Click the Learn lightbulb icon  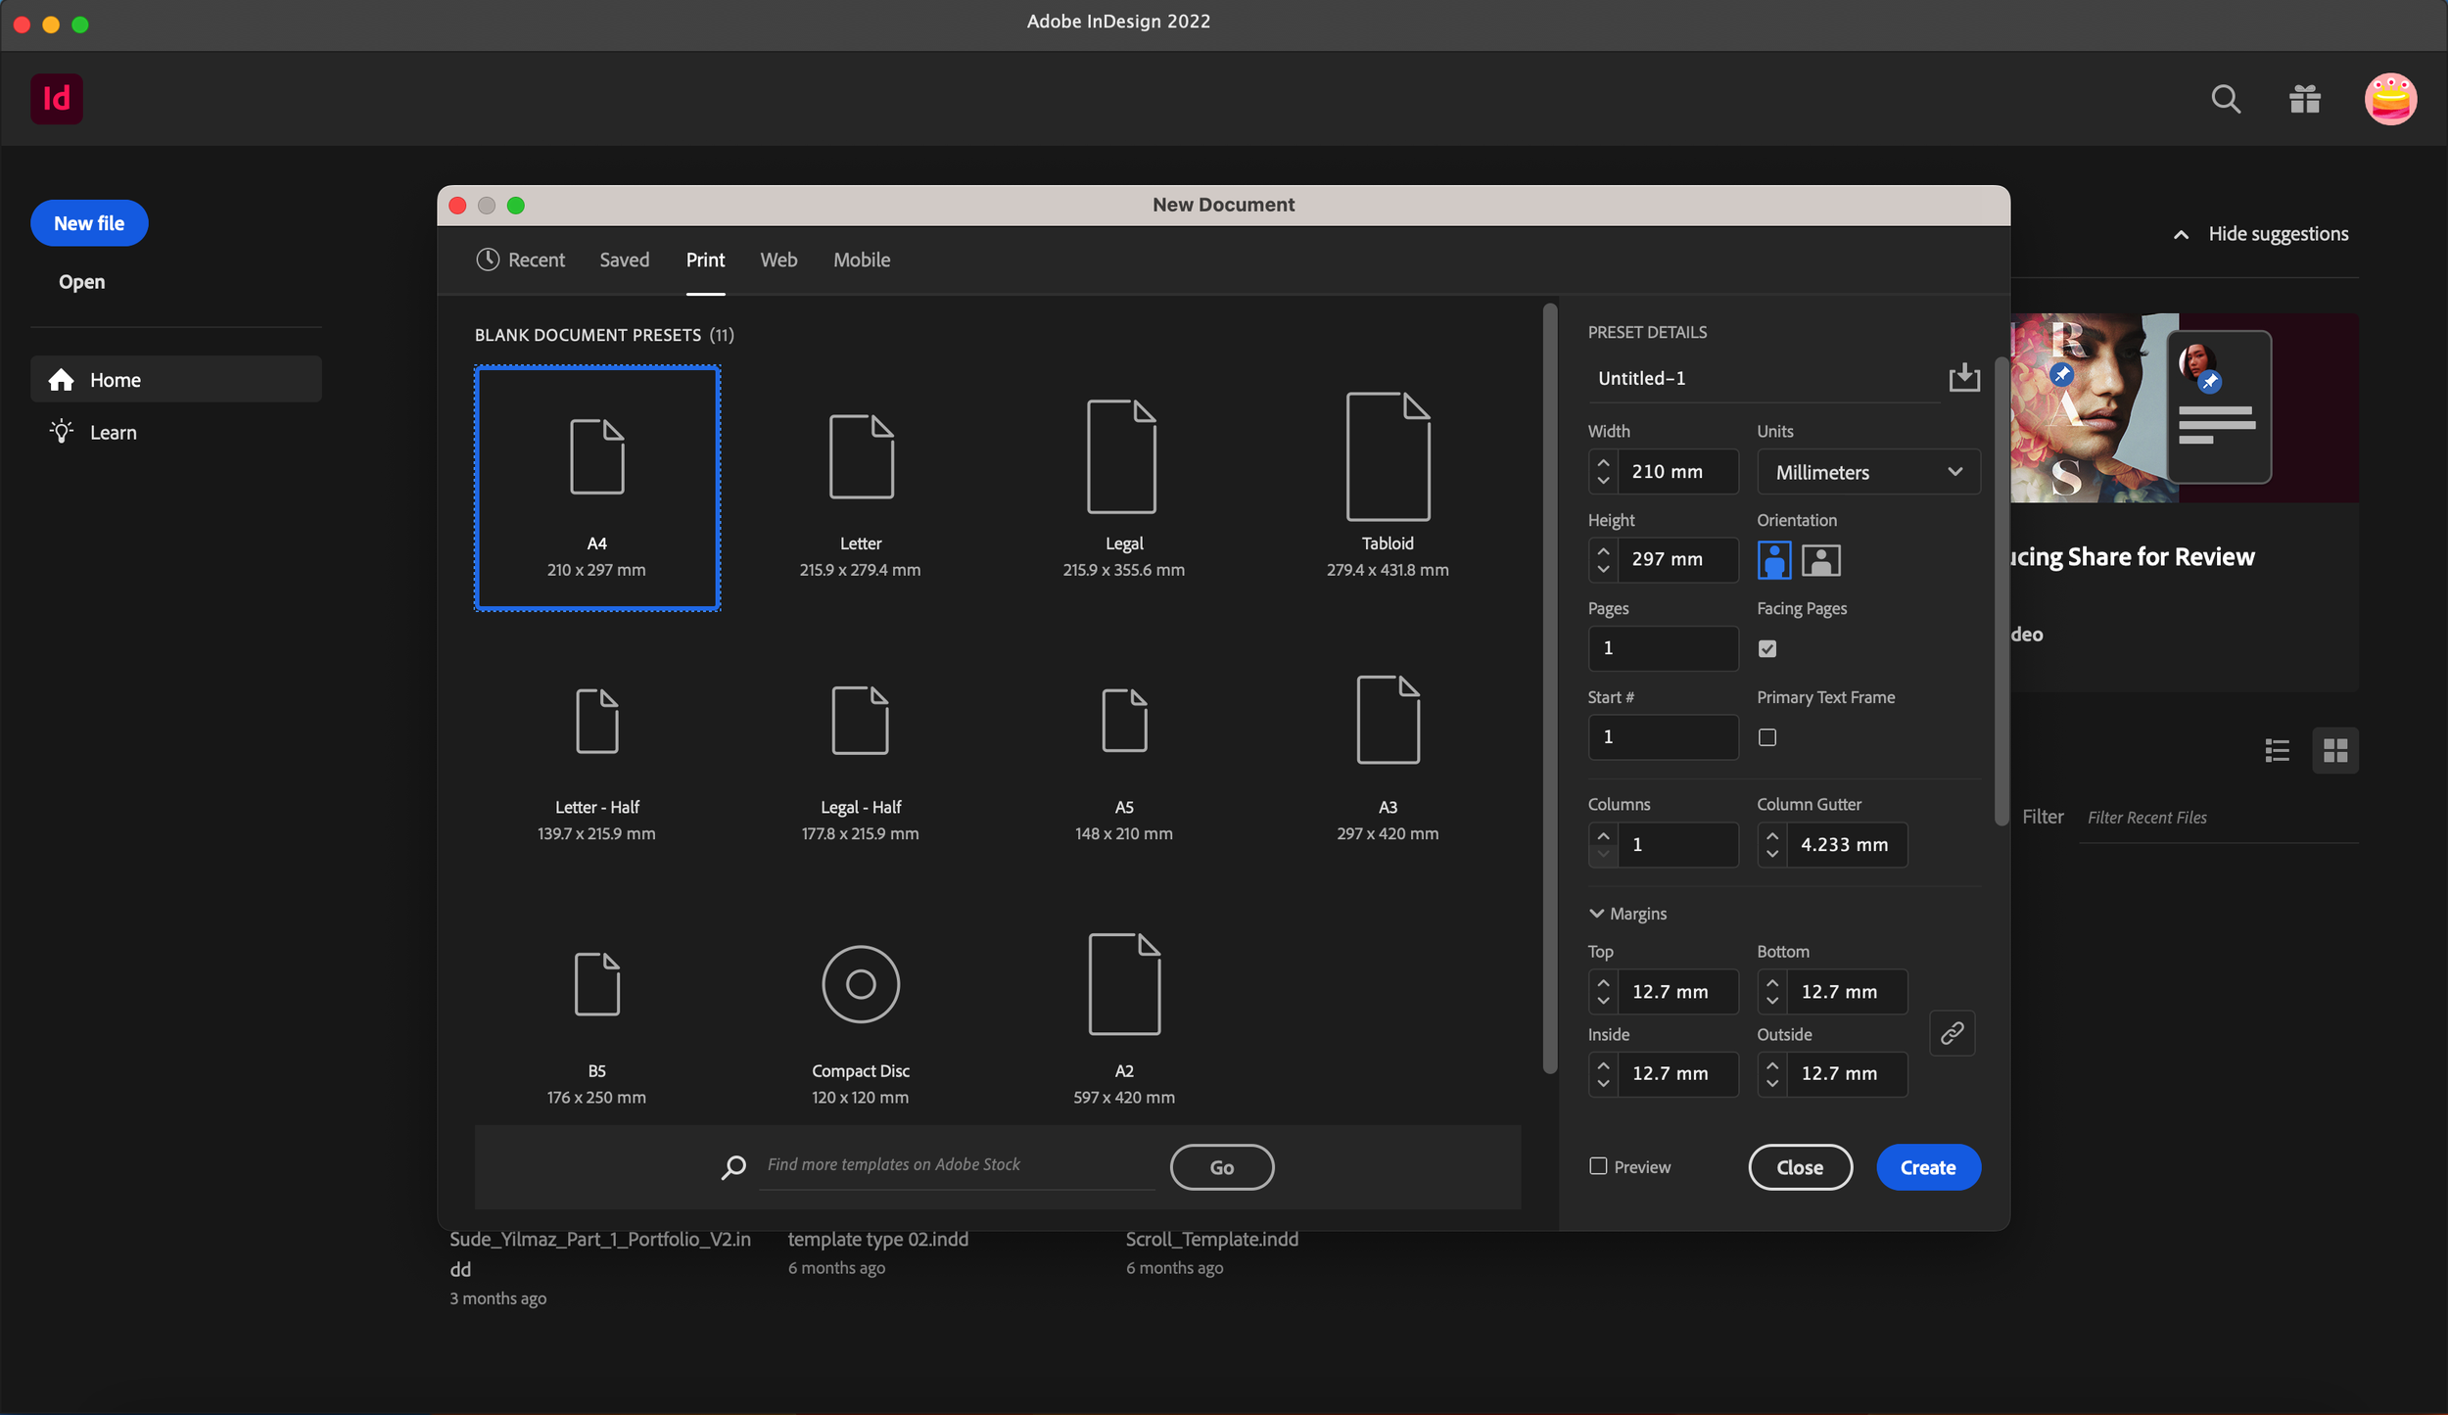coord(62,432)
